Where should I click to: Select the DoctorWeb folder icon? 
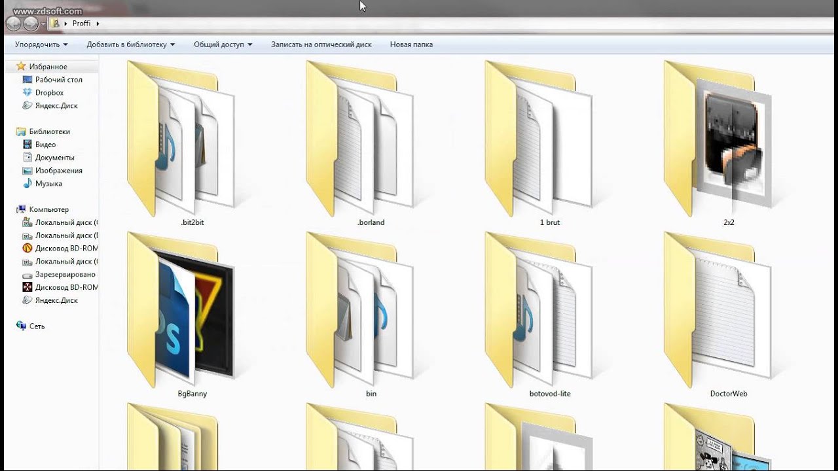click(x=718, y=310)
